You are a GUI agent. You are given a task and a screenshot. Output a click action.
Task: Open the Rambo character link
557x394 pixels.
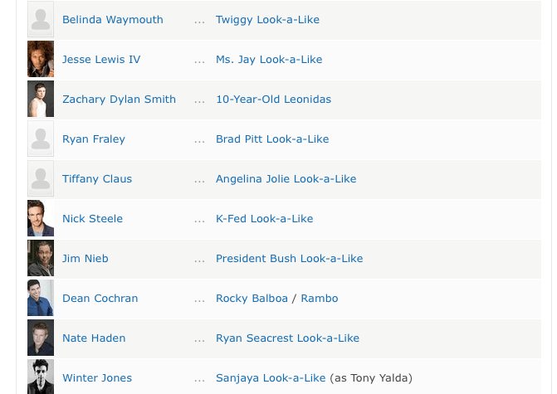pos(320,299)
